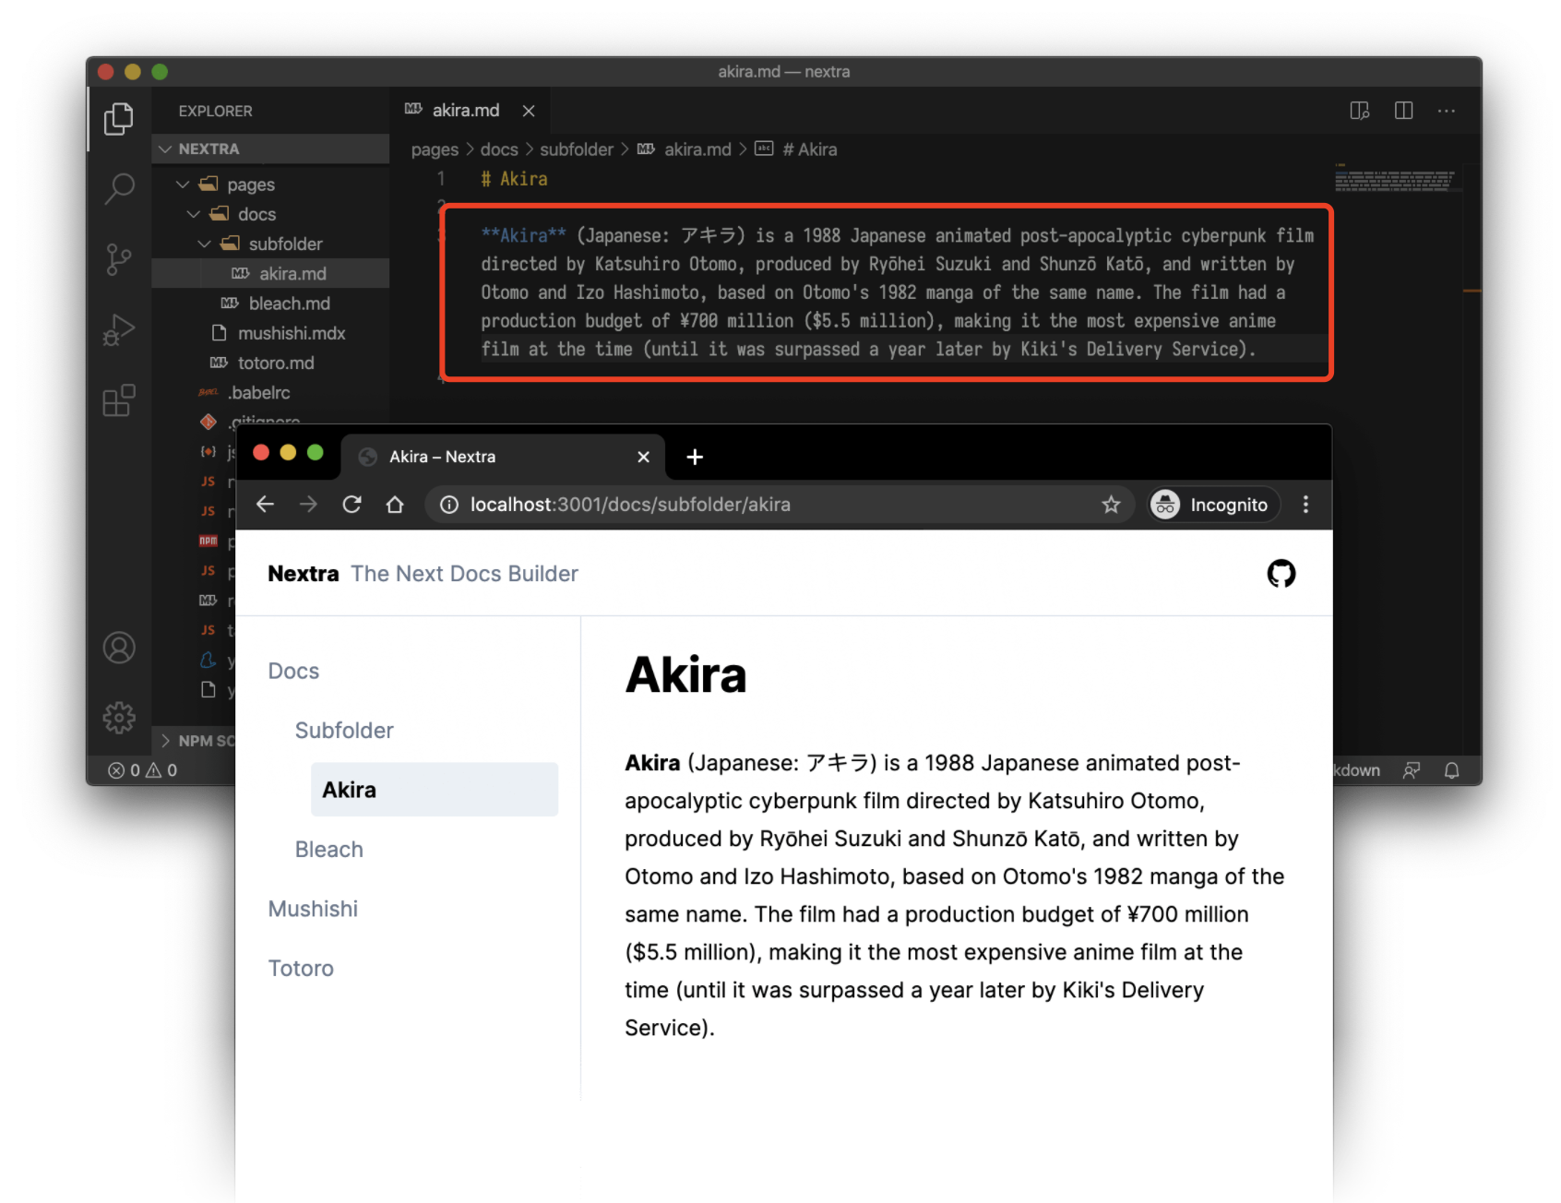Viewport: 1561px width, 1203px height.
Task: Open markdown preview to the side
Action: tap(1359, 111)
